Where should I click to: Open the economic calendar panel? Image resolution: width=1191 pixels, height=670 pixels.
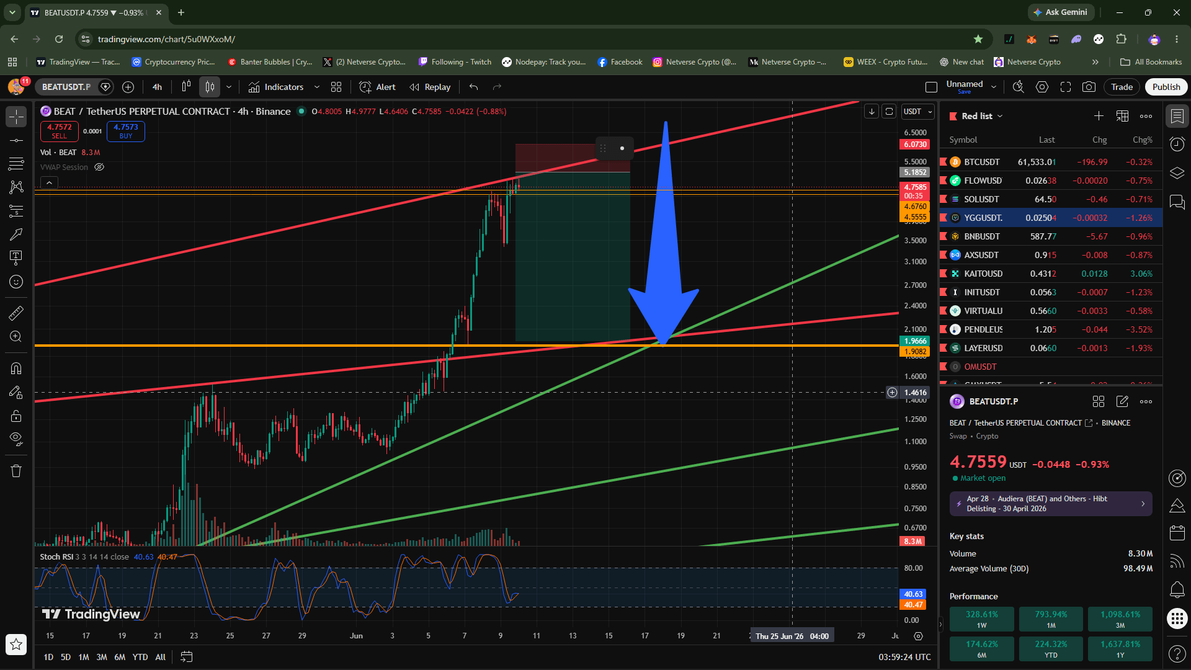click(x=1177, y=533)
